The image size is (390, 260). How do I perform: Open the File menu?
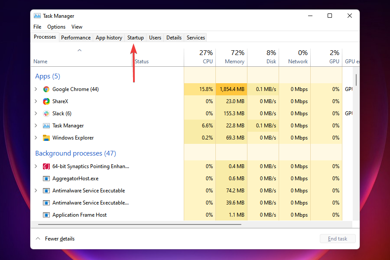click(x=37, y=27)
